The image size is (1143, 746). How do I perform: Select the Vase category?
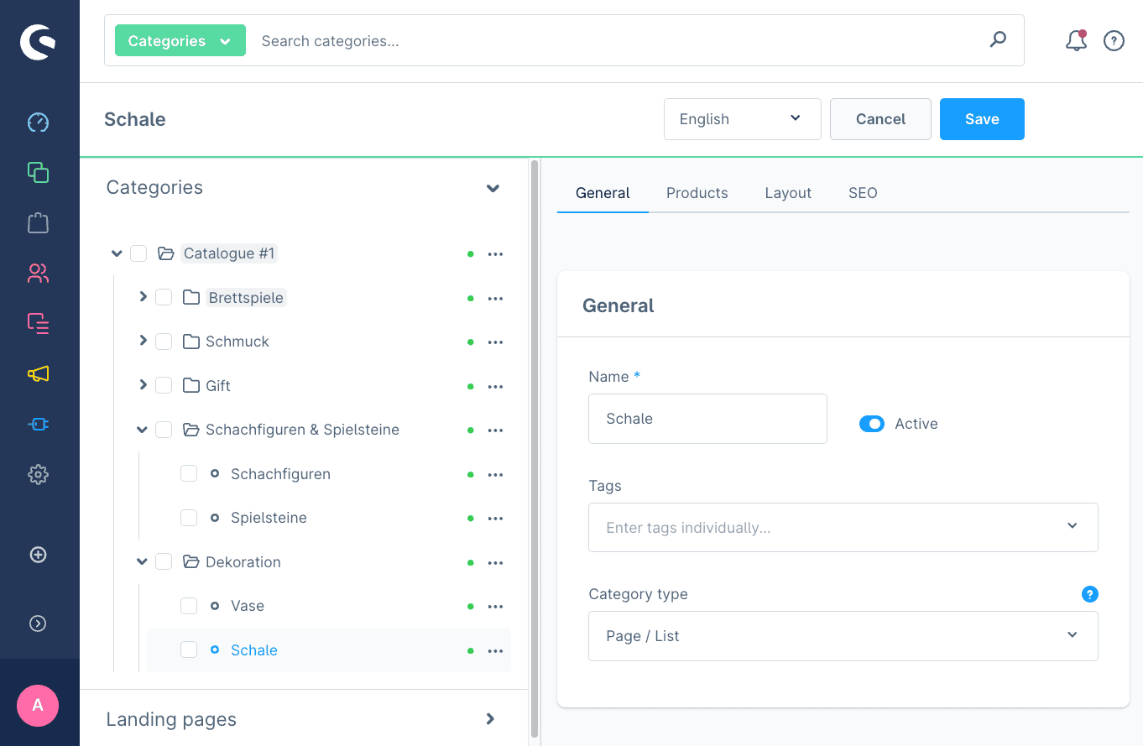pyautogui.click(x=248, y=606)
